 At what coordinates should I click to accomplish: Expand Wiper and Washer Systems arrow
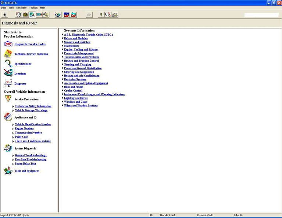(63, 106)
